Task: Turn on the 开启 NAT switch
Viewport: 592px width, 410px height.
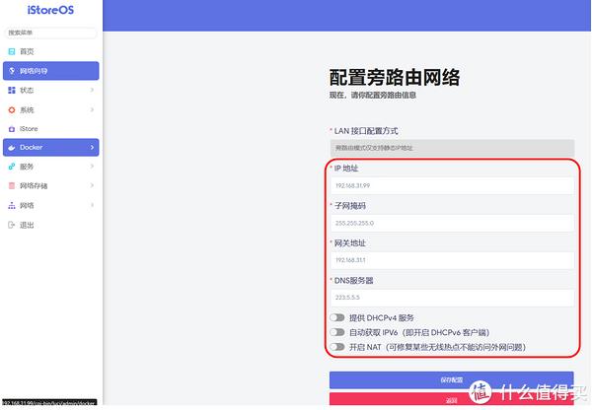Action: coord(337,347)
